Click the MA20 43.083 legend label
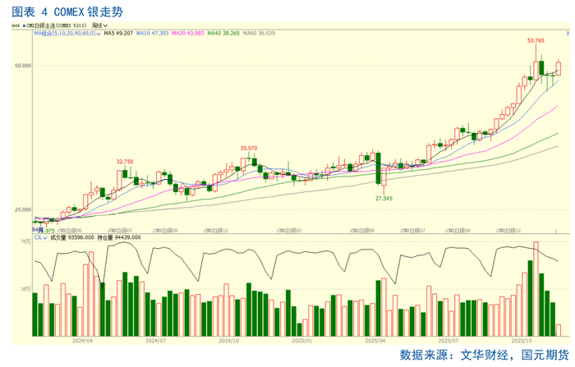The height and width of the screenshot is (367, 575). (x=188, y=34)
